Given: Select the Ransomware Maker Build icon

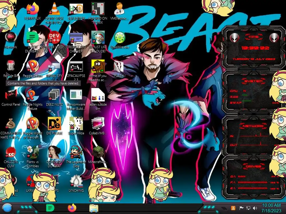Looking at the screenshot, I should pyautogui.click(x=76, y=95).
